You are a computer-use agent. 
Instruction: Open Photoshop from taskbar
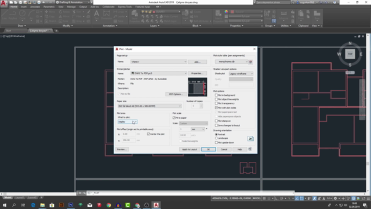[71, 205]
